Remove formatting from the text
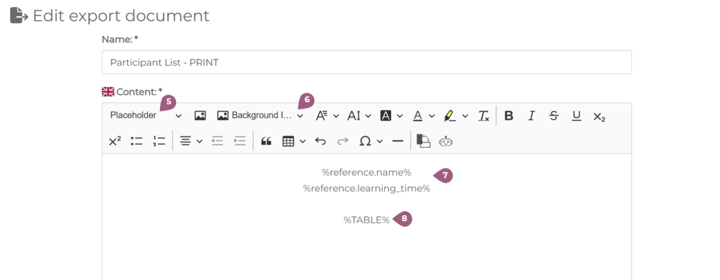The image size is (720, 280). [x=483, y=116]
